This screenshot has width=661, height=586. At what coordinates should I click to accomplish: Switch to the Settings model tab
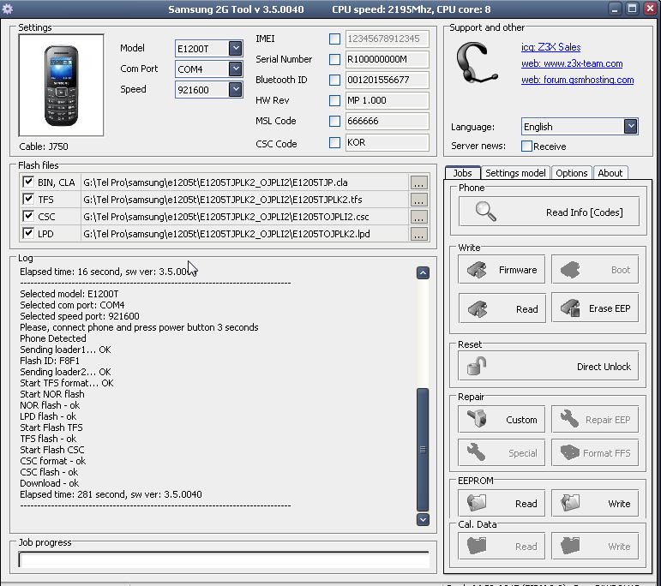(515, 173)
